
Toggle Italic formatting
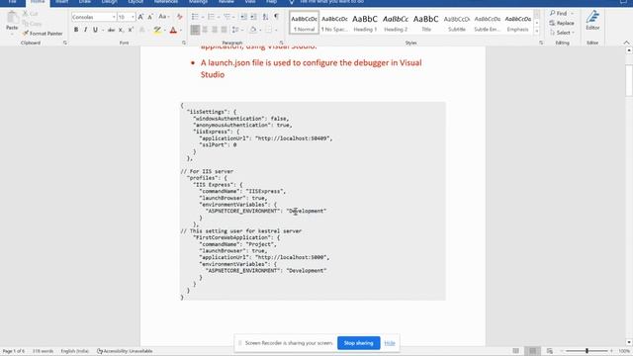point(86,30)
